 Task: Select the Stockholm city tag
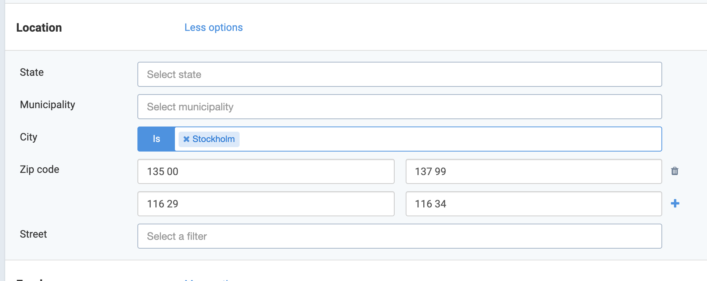213,139
